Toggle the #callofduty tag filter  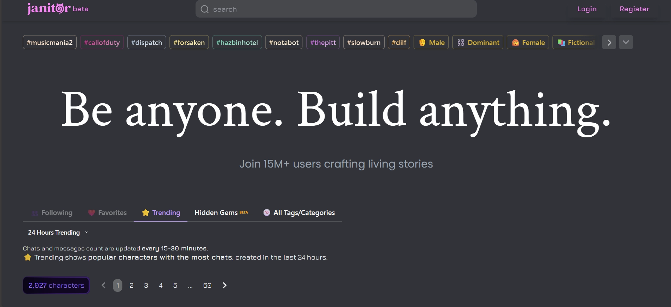(x=102, y=43)
